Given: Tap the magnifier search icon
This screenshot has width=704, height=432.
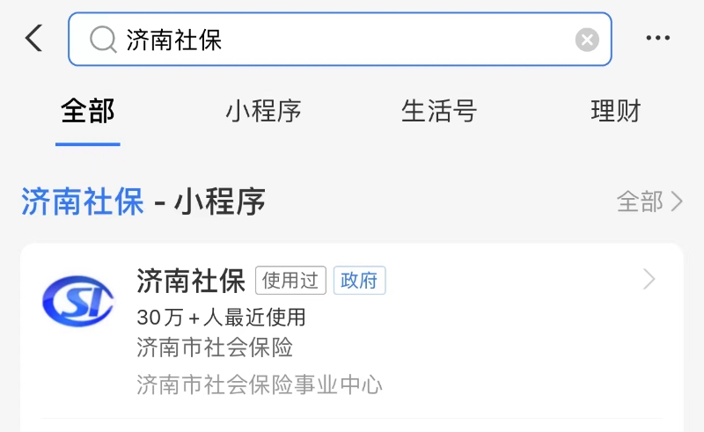Looking at the screenshot, I should 103,40.
